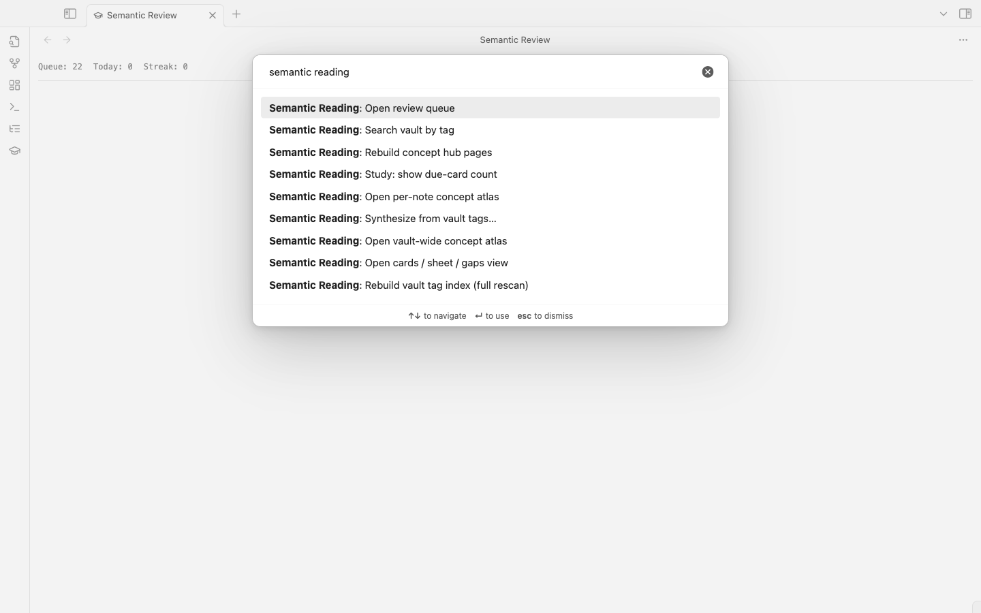The width and height of the screenshot is (981, 613).
Task: Click the Queue: 22 status text
Action: tap(60, 67)
